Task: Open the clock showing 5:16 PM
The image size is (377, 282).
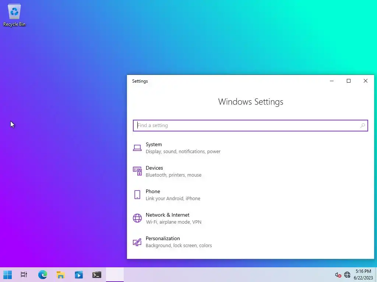Action: [x=363, y=275]
